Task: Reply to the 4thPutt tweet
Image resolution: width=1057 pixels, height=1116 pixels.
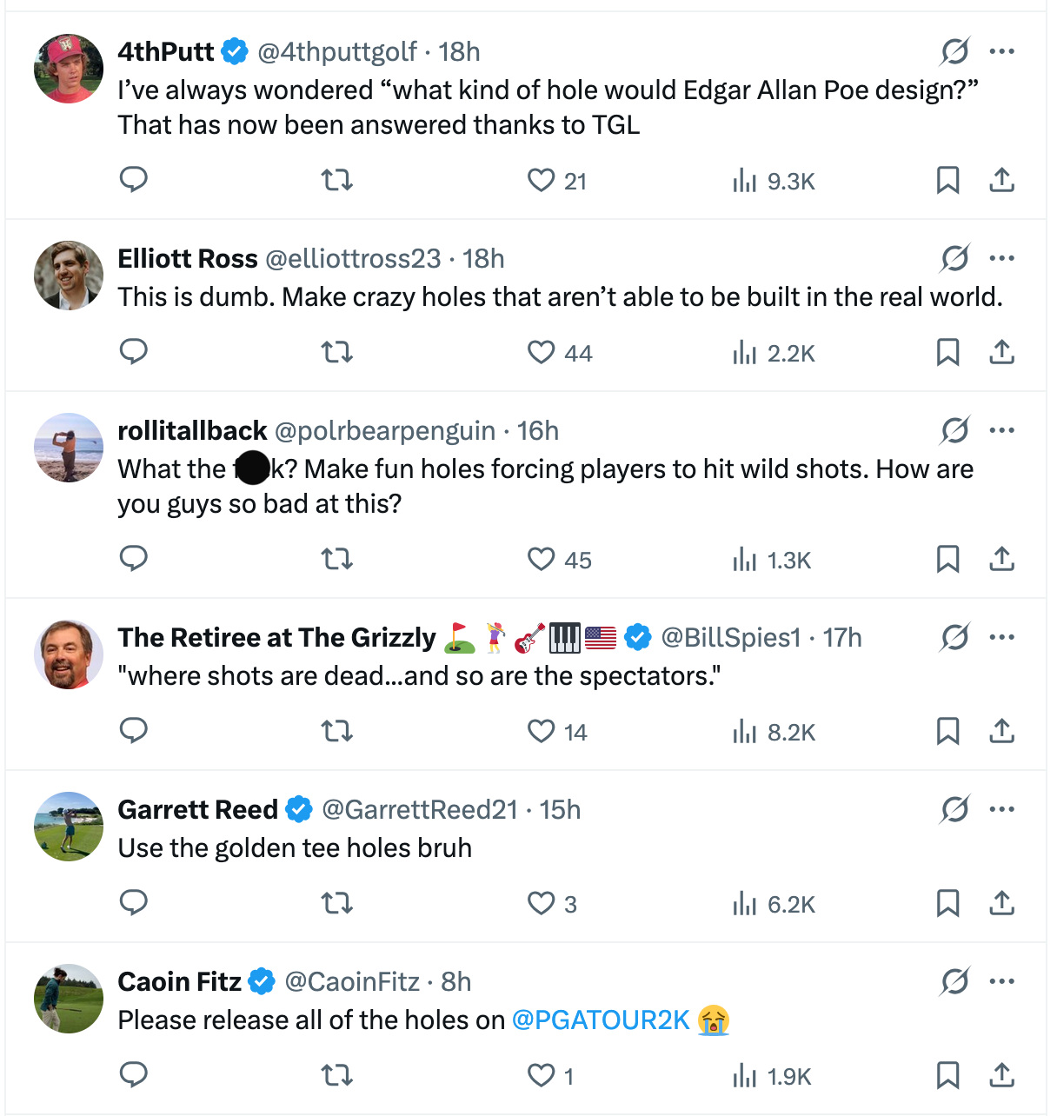Action: tap(133, 180)
